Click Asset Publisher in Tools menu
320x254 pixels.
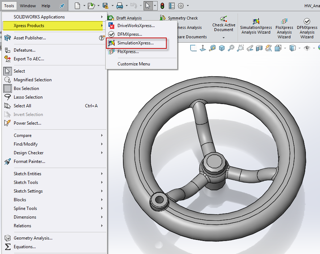pos(30,38)
